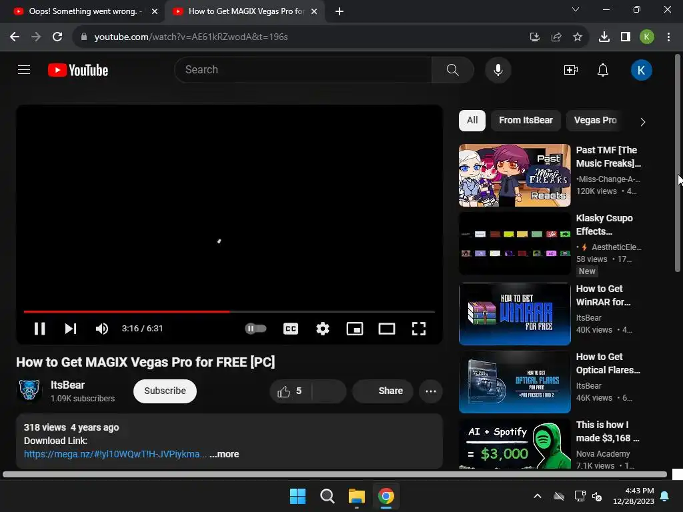Image resolution: width=683 pixels, height=512 pixels.
Task: Select the Vegas Pro chip
Action: pyautogui.click(x=595, y=121)
